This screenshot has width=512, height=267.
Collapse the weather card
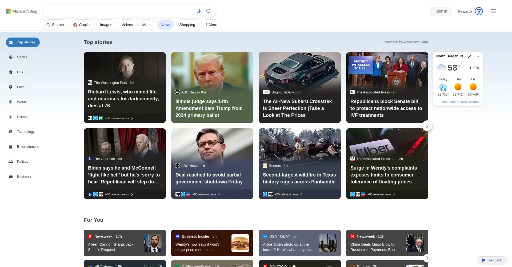coord(478,56)
